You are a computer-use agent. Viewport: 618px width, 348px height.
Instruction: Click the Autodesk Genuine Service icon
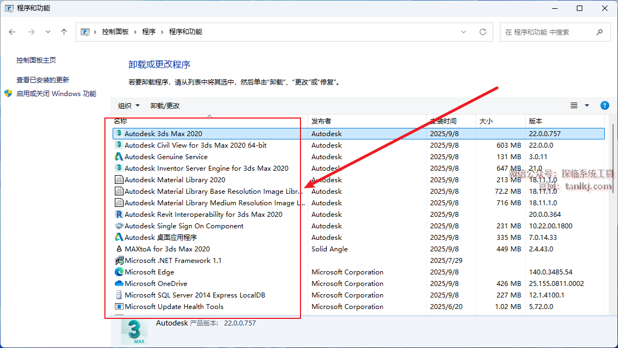pyautogui.click(x=119, y=157)
